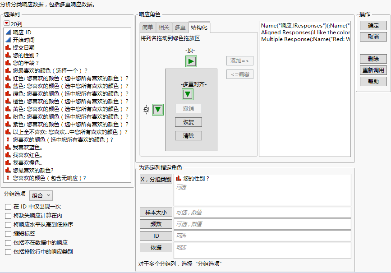Select the Multiple Response entry in response list
This screenshot has width=391, height=273.
coord(305,39)
